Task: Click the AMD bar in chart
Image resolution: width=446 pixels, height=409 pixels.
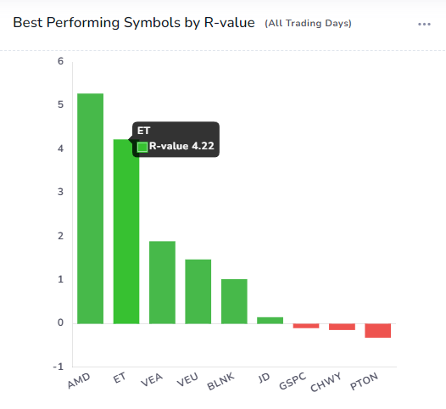Action: pyautogui.click(x=90, y=209)
